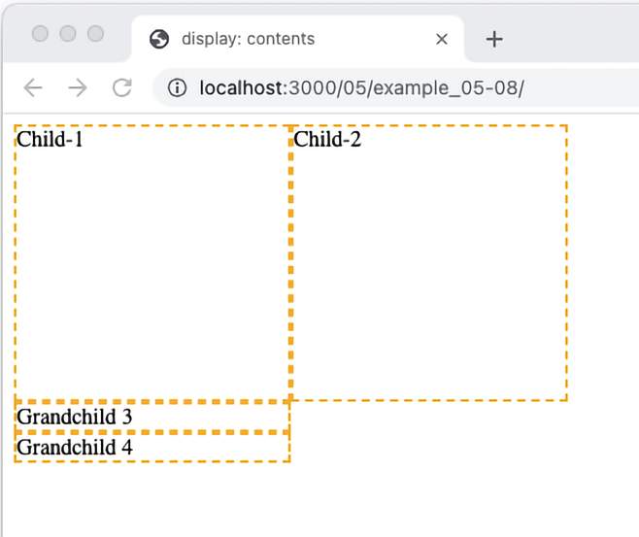Focus the localhost:3000 address bar
Viewport: 639px width, 537px height.
point(388,88)
